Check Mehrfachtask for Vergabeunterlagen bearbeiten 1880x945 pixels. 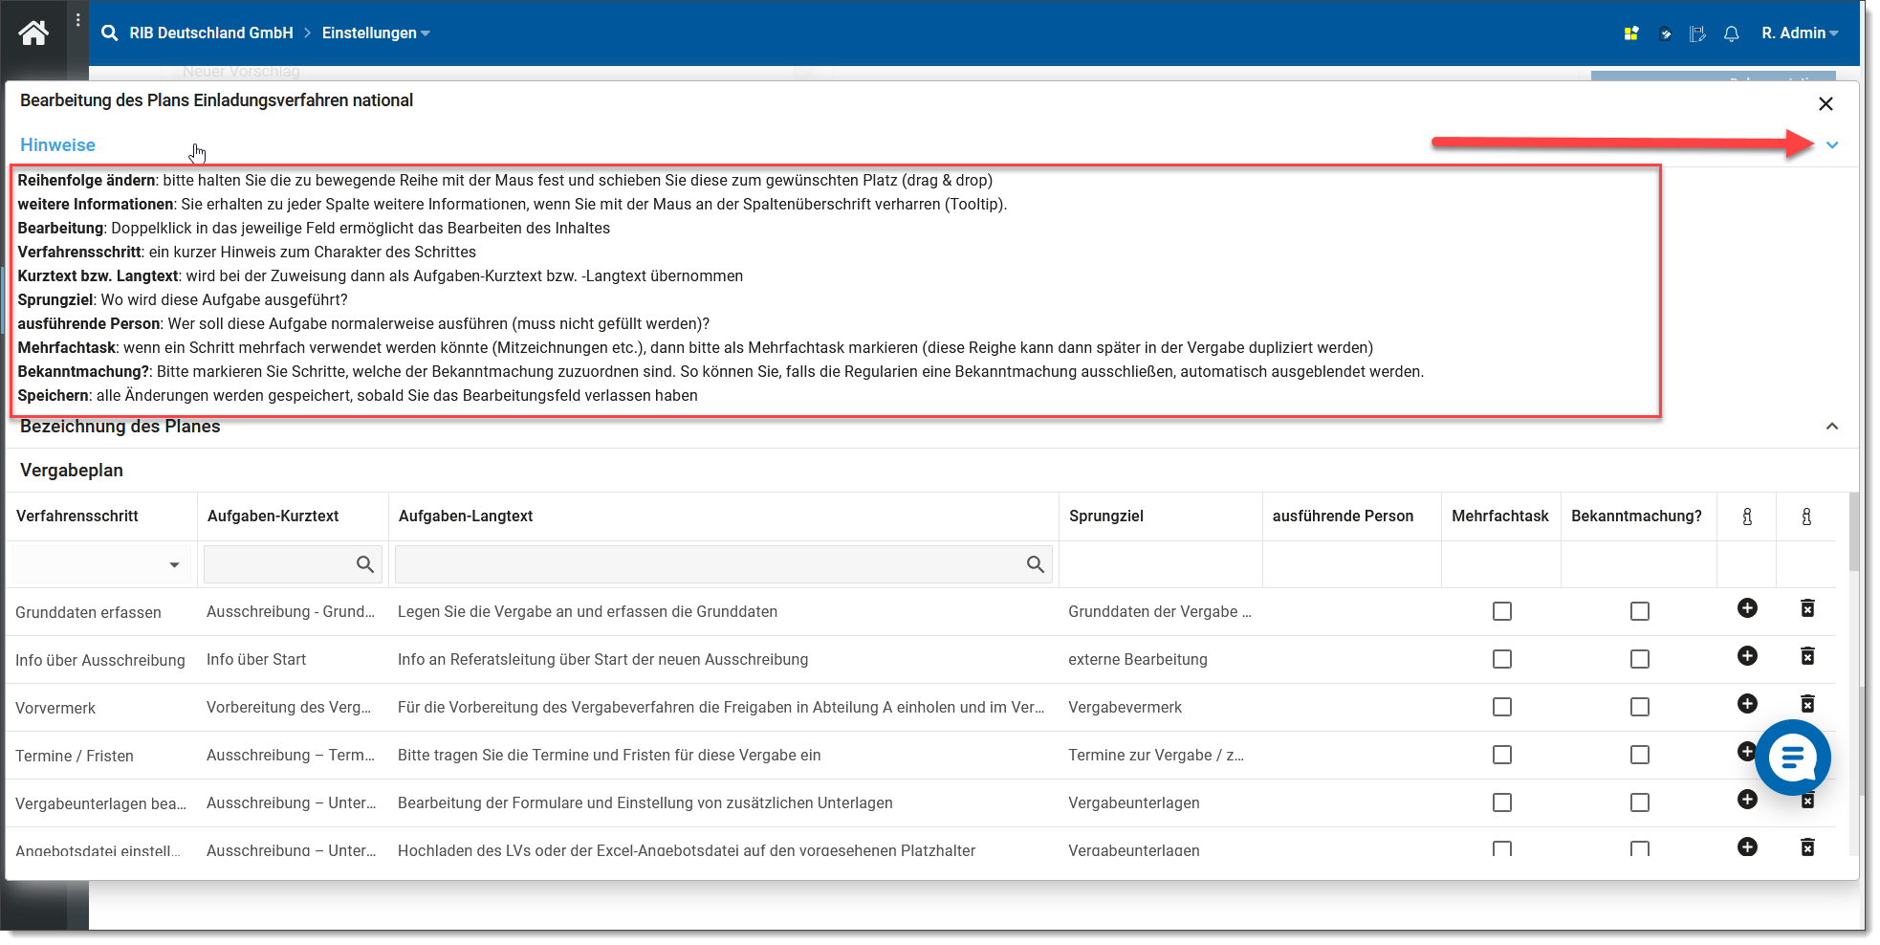click(1502, 802)
